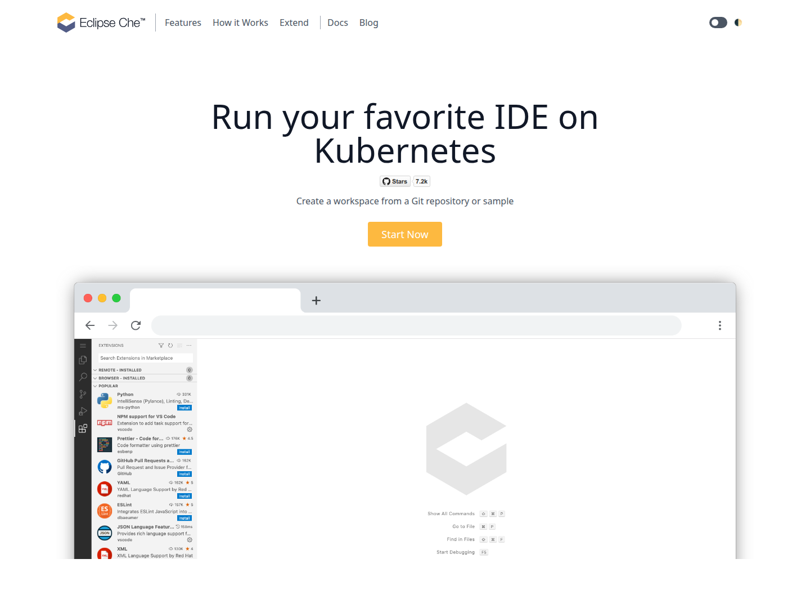
Task: Visit the Blog link
Action: pos(369,23)
